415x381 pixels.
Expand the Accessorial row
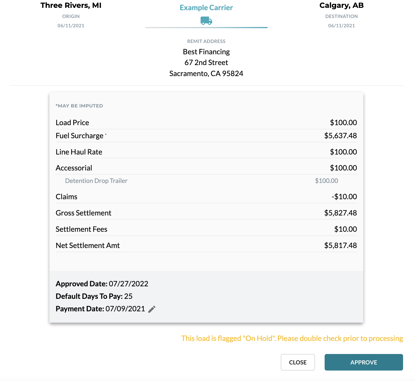pyautogui.click(x=206, y=168)
